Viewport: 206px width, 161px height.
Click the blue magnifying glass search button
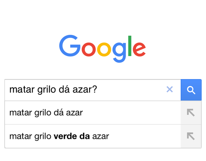coord(191,90)
